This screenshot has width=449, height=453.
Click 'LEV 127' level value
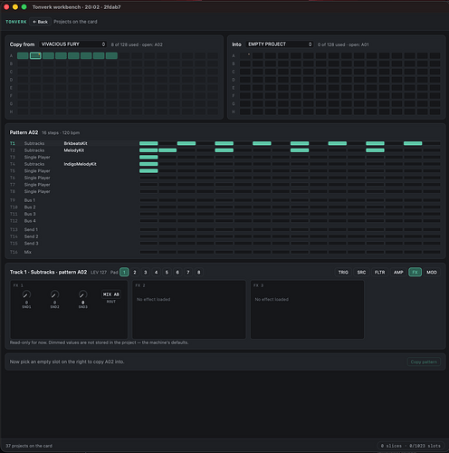point(99,273)
